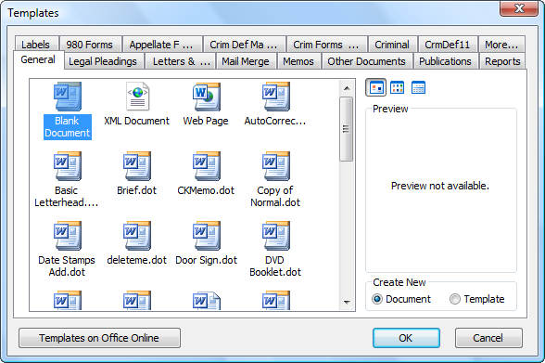Dismiss dialog with Cancel button

(x=488, y=338)
